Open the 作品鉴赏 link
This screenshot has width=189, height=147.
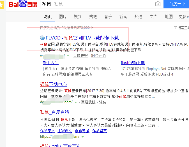[x=100, y=131]
